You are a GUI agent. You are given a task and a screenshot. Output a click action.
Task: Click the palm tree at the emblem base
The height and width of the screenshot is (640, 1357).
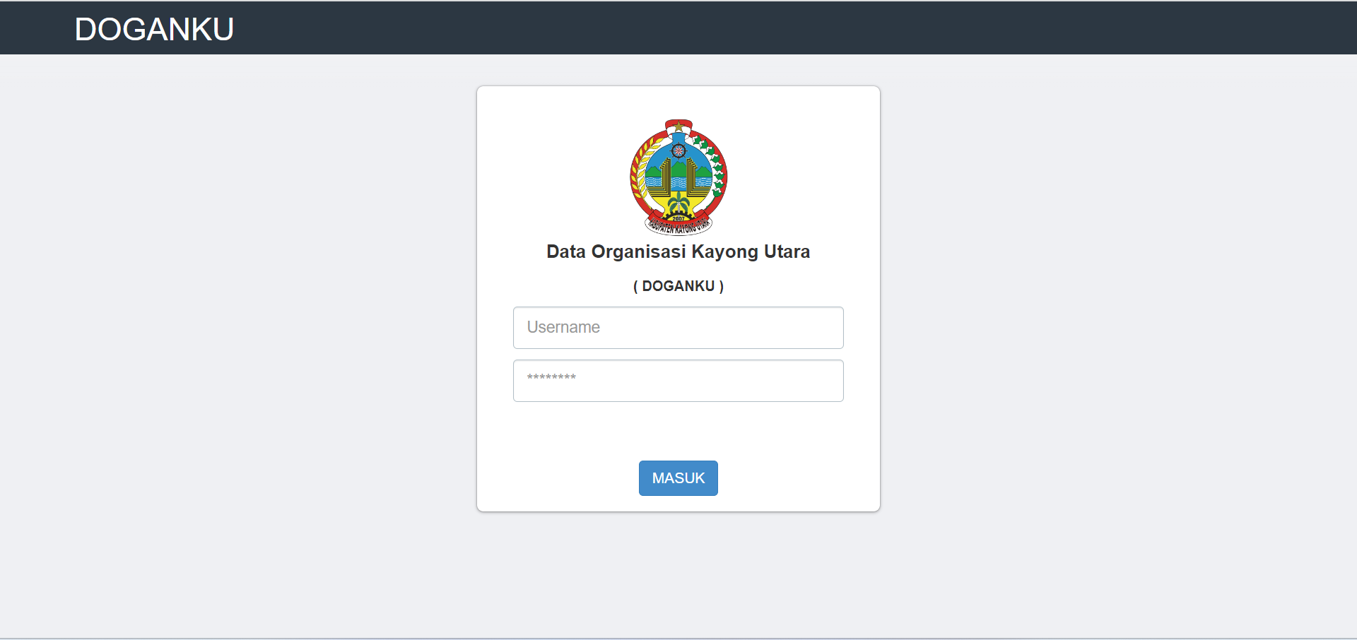coord(678,203)
